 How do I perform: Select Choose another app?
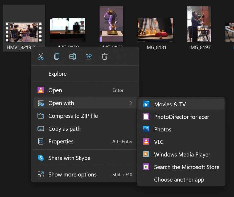click(x=181, y=179)
